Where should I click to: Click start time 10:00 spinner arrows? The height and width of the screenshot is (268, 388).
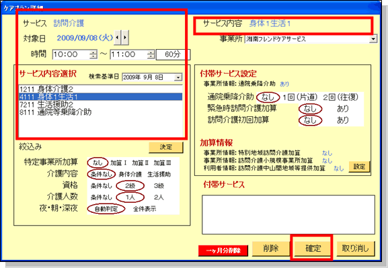tap(93, 54)
